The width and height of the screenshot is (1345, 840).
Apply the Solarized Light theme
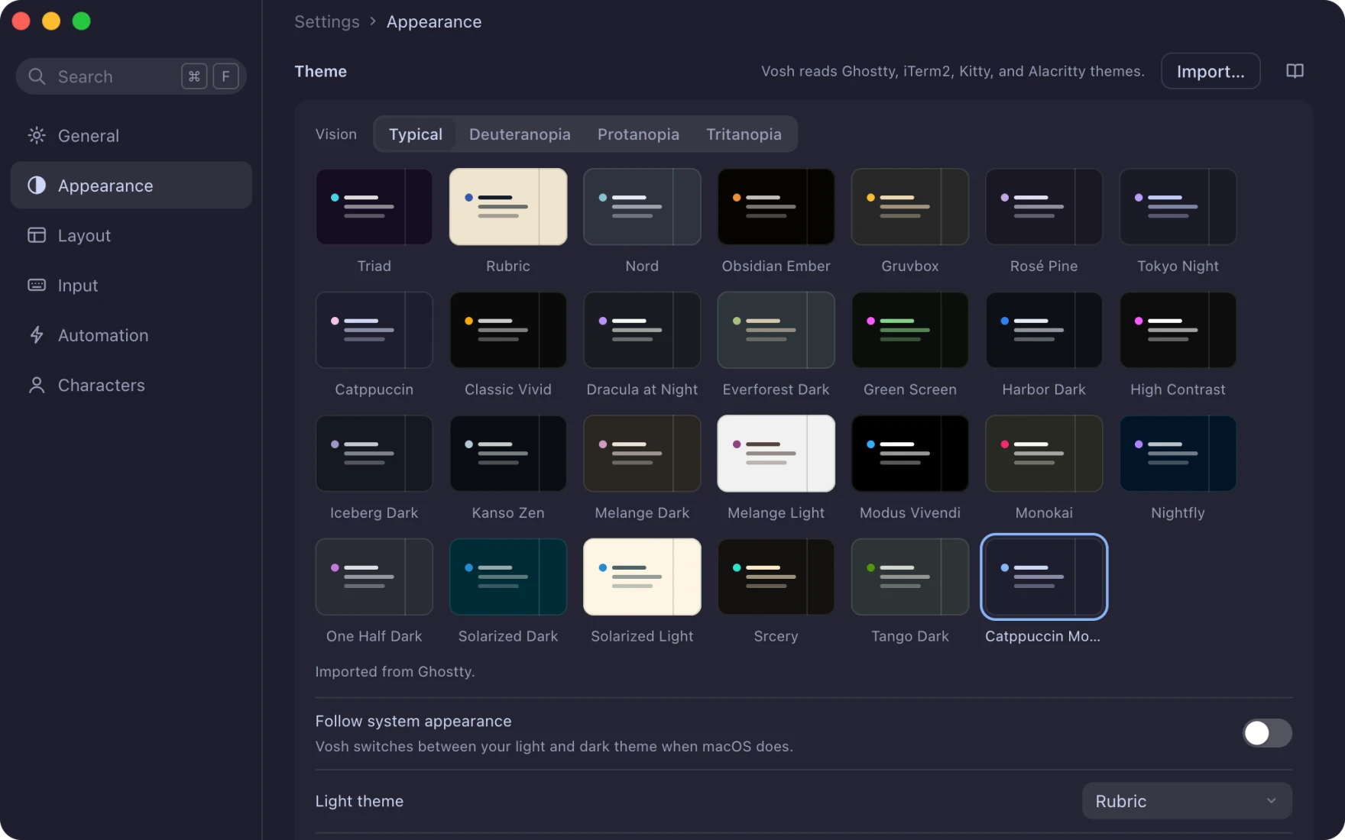pyautogui.click(x=642, y=577)
